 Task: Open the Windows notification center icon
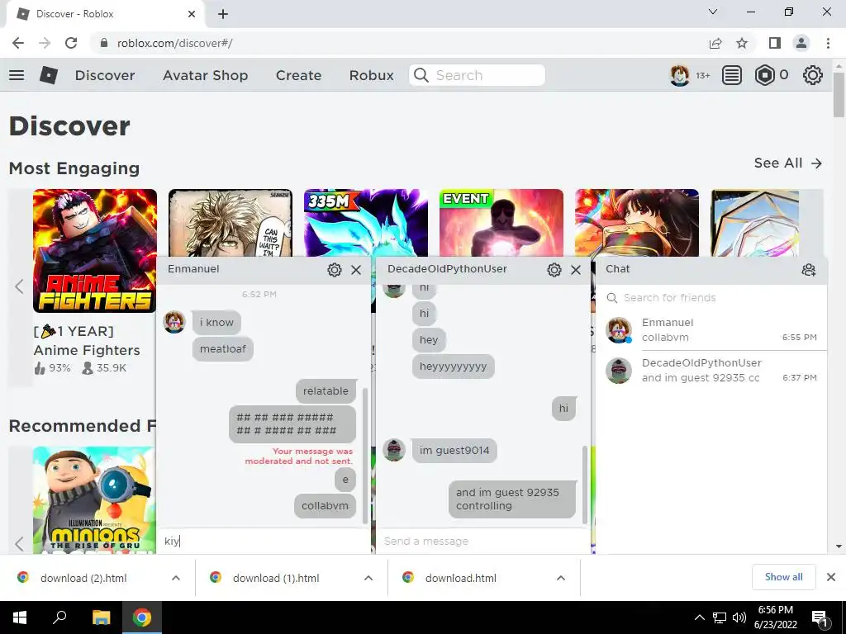click(x=820, y=618)
